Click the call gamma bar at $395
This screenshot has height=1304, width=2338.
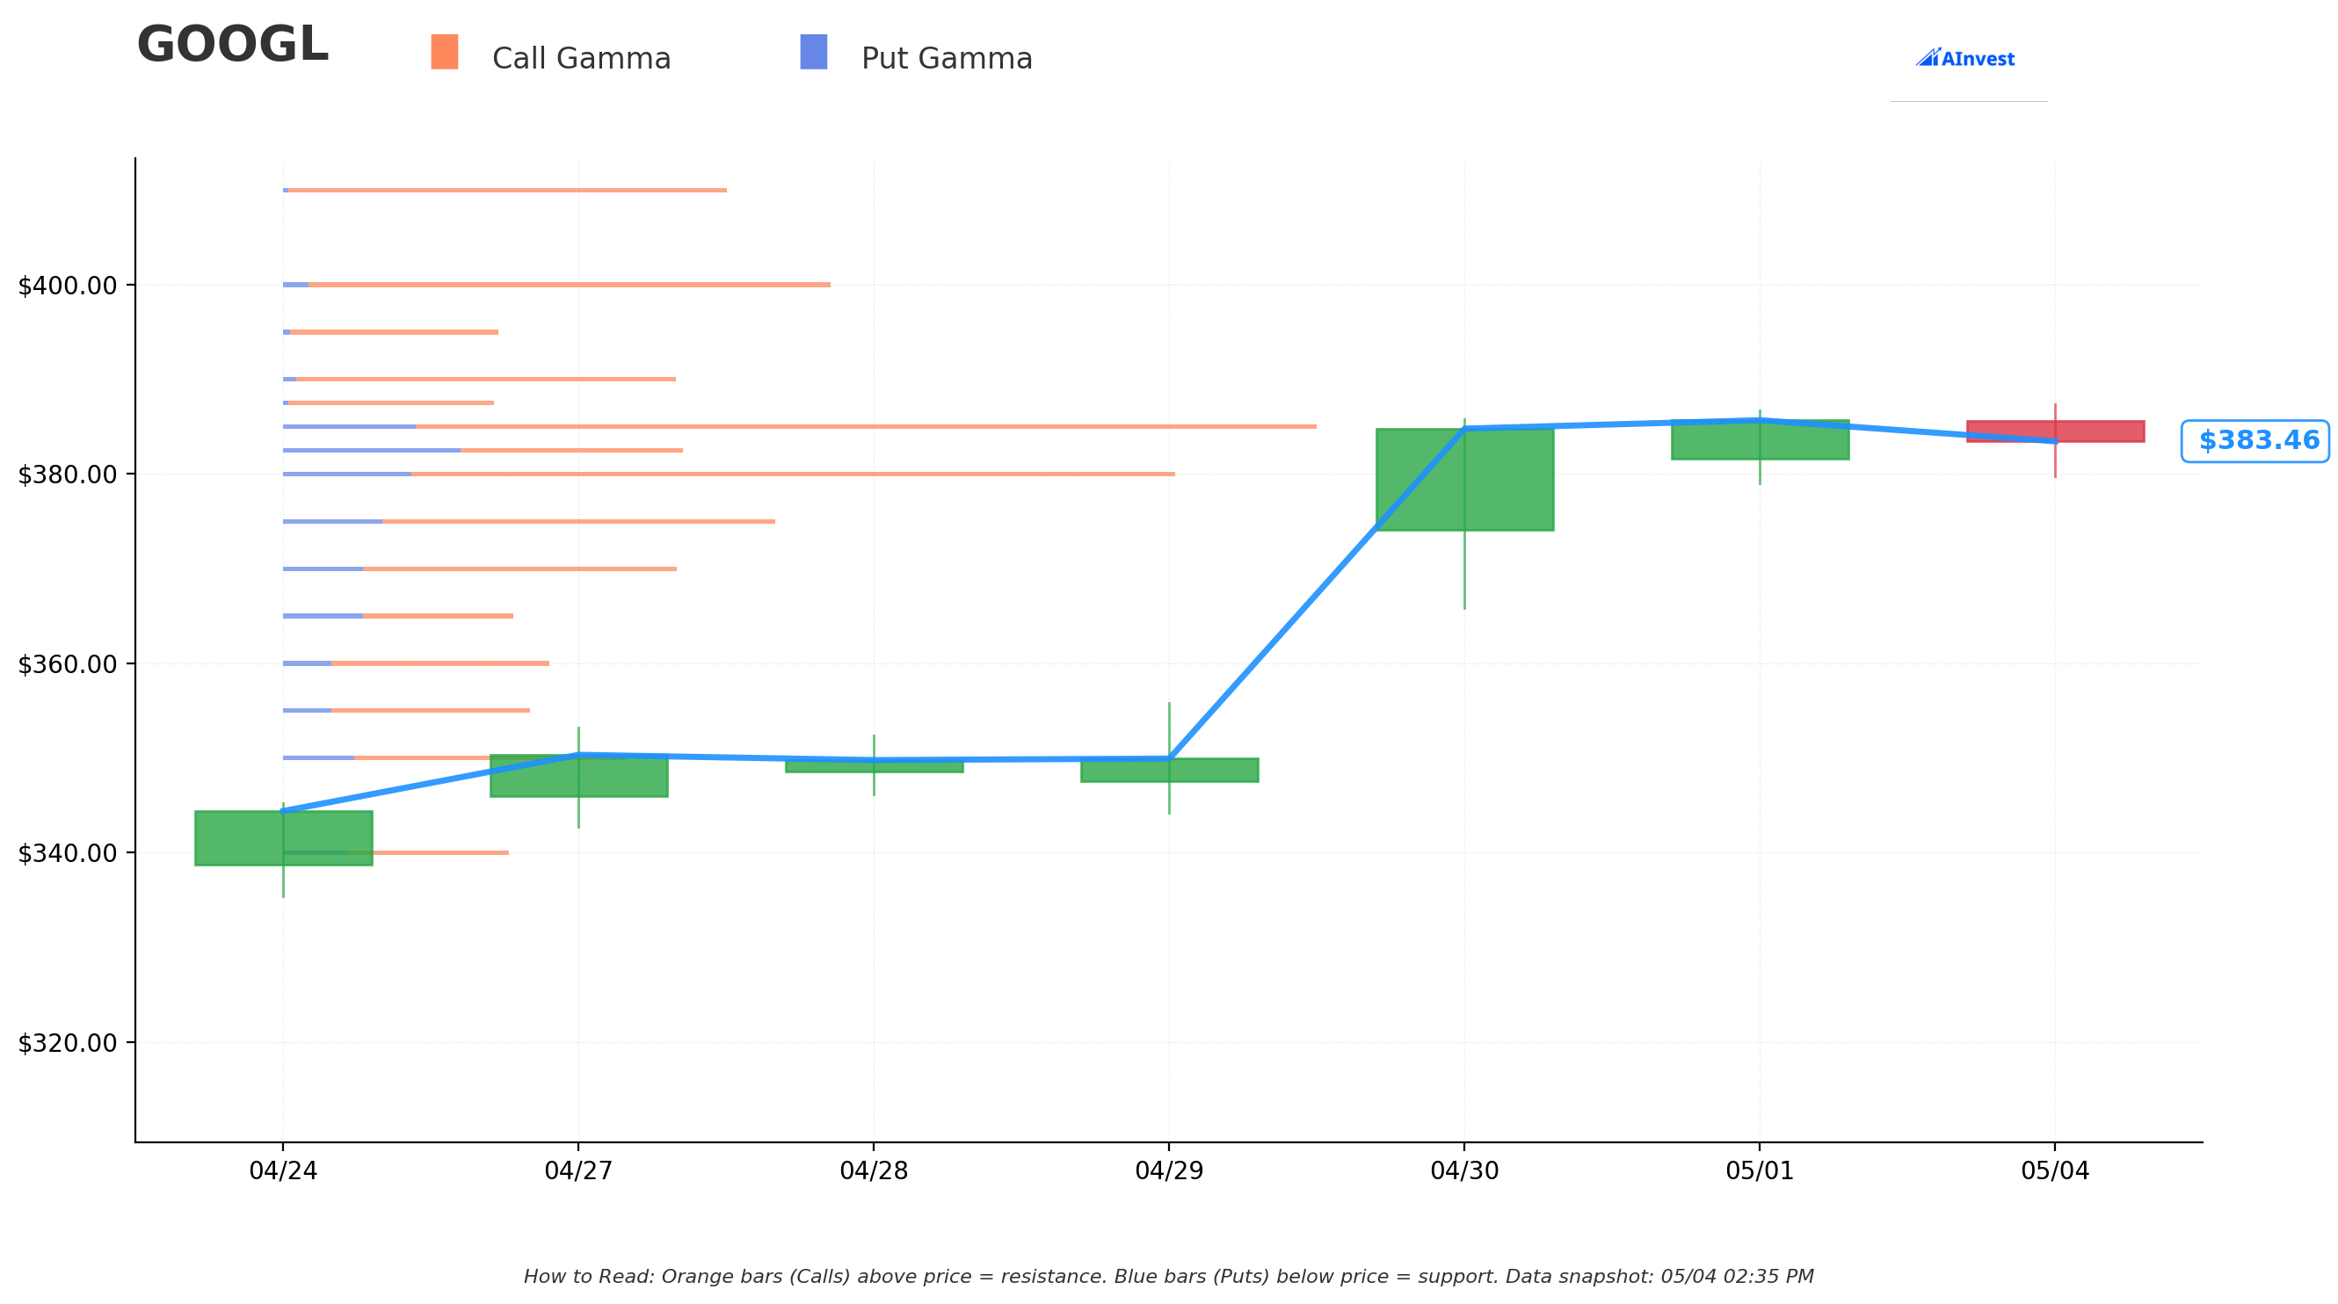point(394,332)
